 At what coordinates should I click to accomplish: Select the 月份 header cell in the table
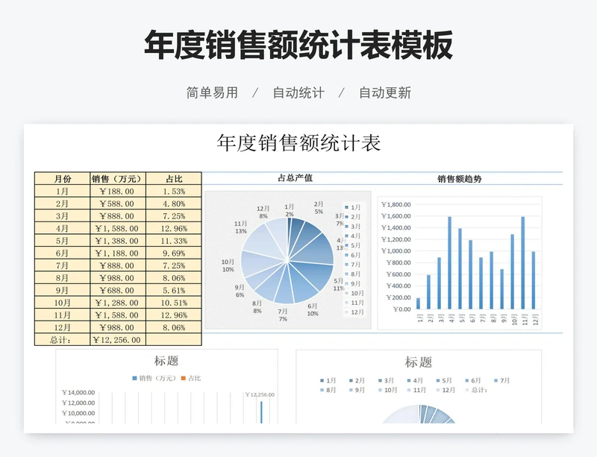pos(63,179)
